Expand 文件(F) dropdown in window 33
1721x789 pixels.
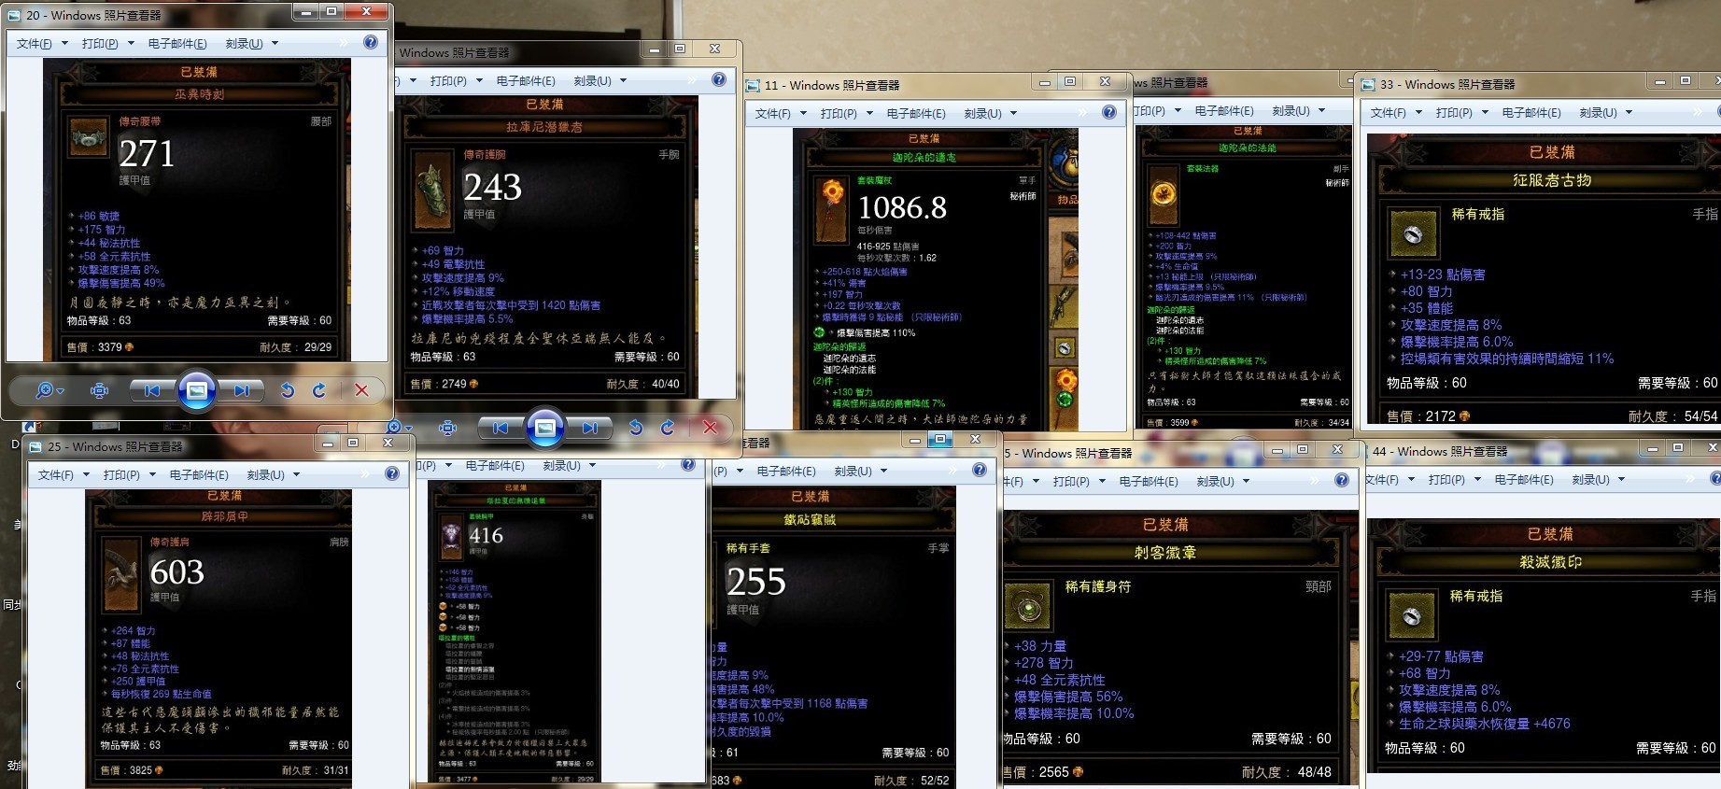tap(1418, 112)
